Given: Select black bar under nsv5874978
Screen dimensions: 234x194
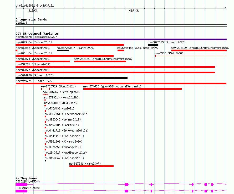Looking at the screenshot, I should (72, 78).
